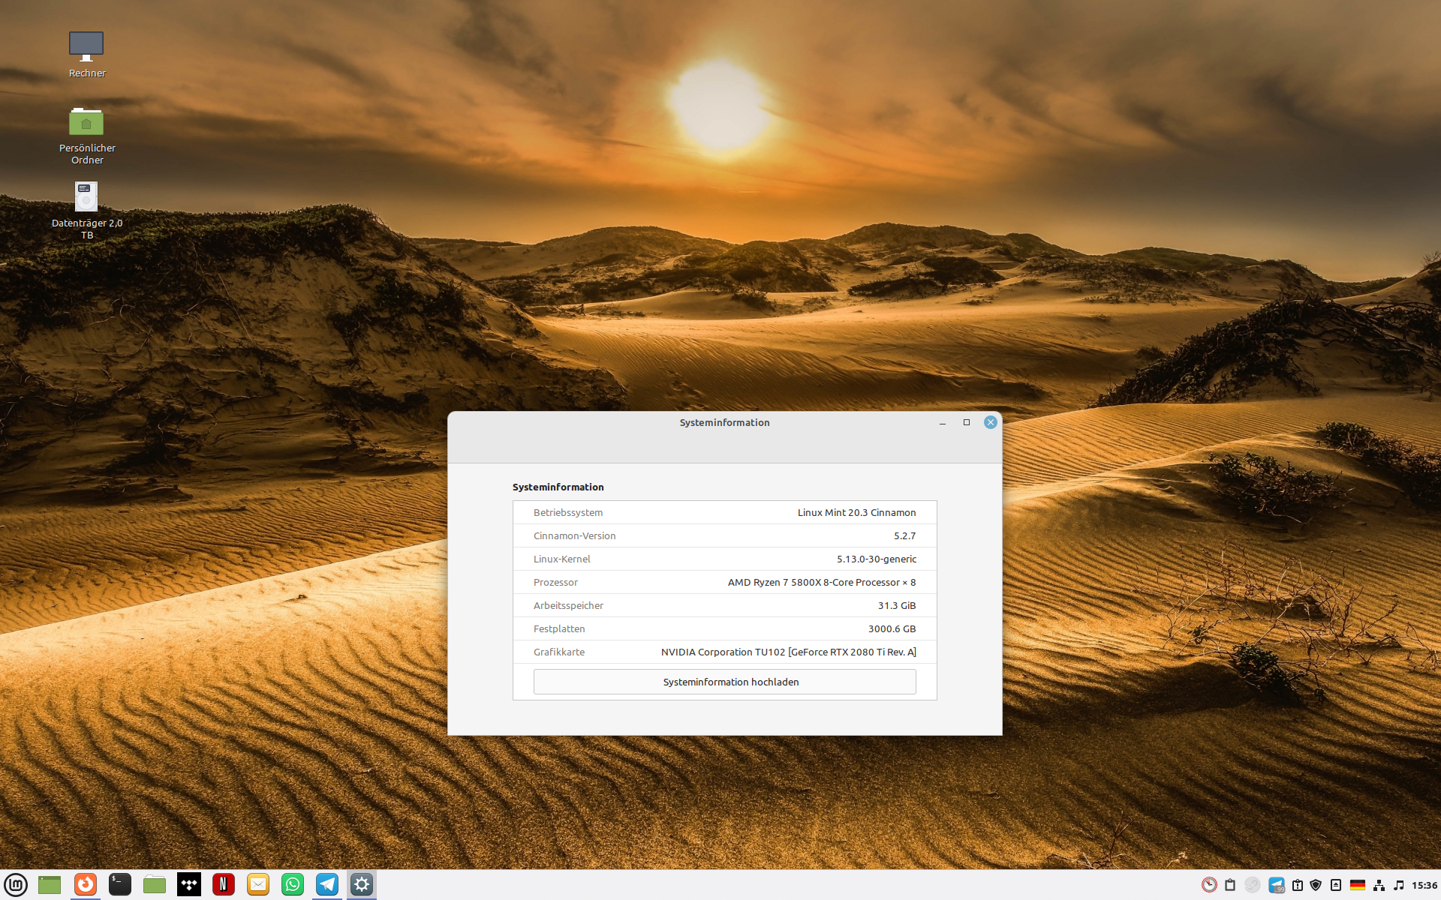Click the Systeminformation settings gear taskbar item
The image size is (1441, 900).
point(362,885)
